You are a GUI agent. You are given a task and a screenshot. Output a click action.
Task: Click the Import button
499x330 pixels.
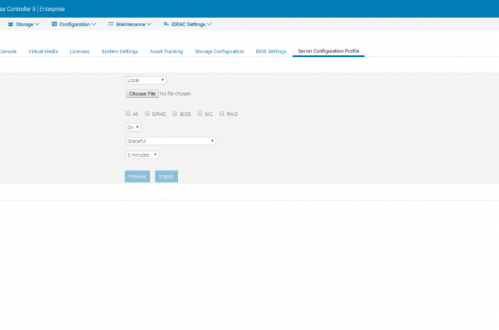(166, 177)
